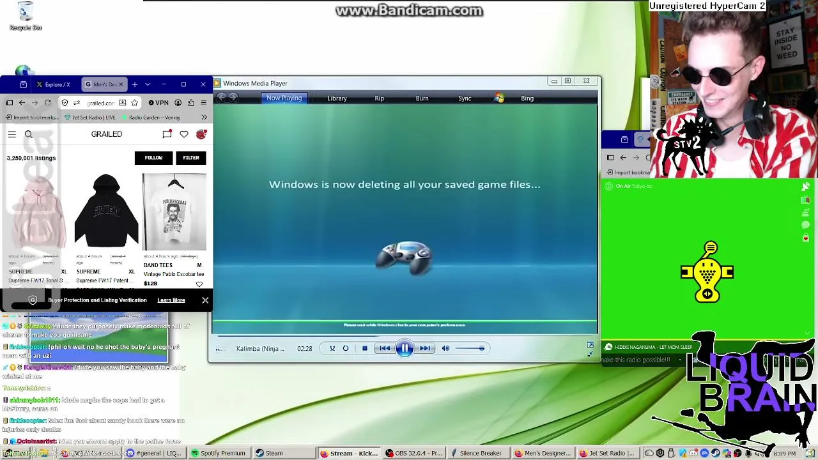The height and width of the screenshot is (460, 818).
Task: Click the Kalimba track title
Action: pos(260,349)
